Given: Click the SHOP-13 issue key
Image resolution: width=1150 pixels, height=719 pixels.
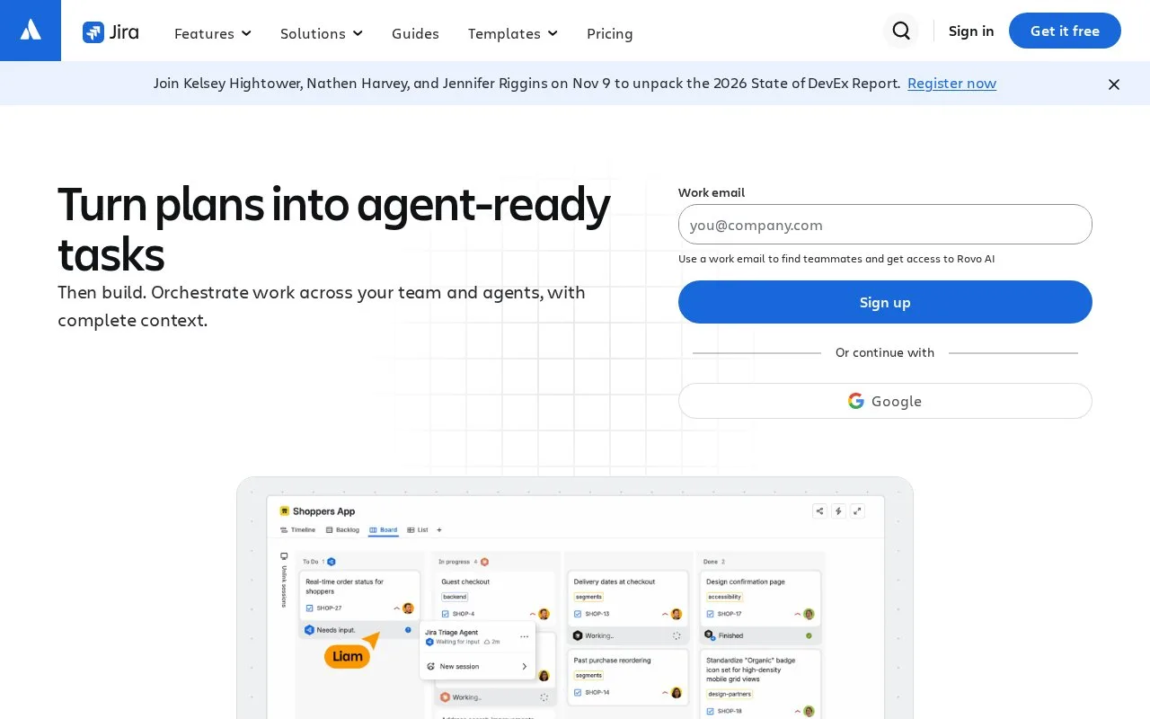Looking at the screenshot, I should tap(597, 614).
